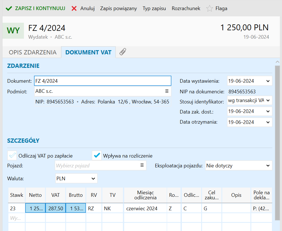Click the Dokument input field
282x231 pixels.
click(102, 81)
